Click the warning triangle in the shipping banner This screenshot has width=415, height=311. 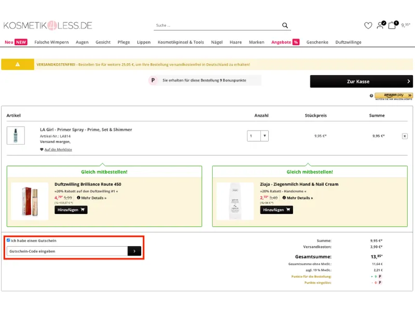(x=18, y=65)
